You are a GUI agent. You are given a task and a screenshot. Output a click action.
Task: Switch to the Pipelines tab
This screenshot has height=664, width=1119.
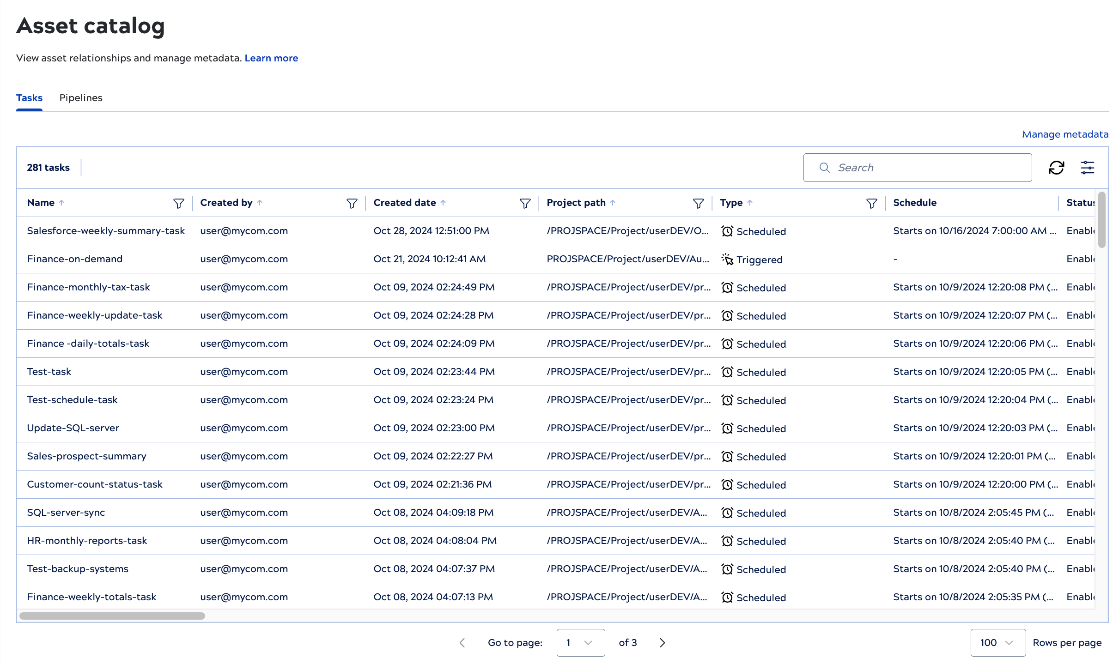point(81,98)
